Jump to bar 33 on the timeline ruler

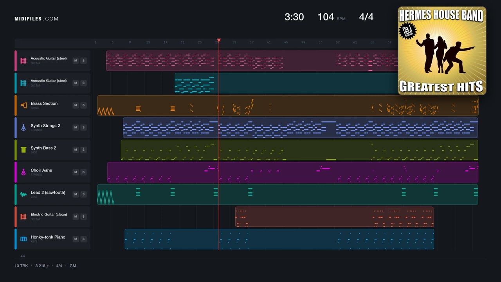234,42
